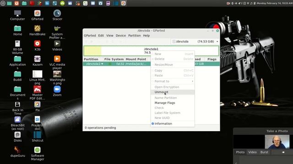Click GParted icon in top panel taskbar

pyautogui.click(x=123, y=3)
